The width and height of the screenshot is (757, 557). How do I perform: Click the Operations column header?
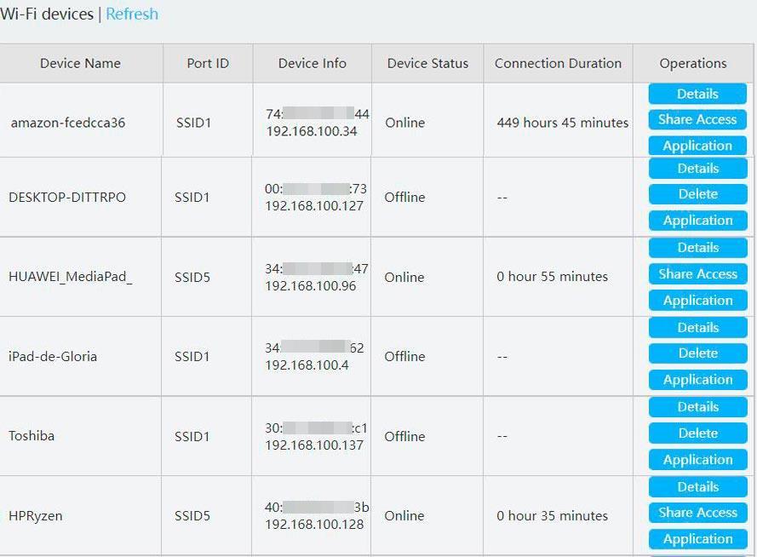pos(693,63)
